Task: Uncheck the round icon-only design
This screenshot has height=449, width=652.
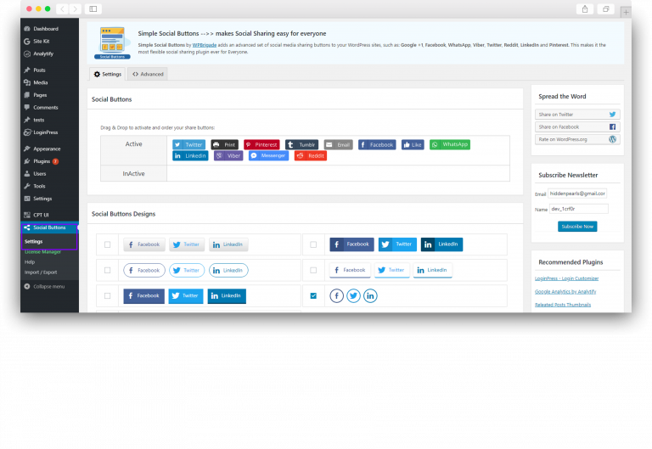Action: coord(313,296)
